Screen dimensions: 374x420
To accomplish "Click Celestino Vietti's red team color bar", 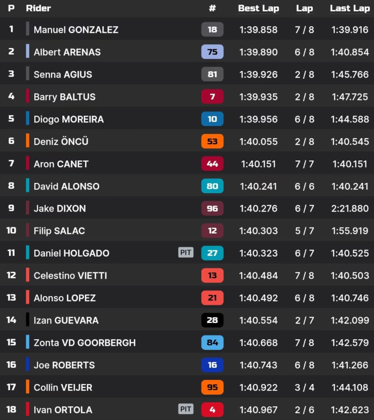I will pyautogui.click(x=28, y=275).
